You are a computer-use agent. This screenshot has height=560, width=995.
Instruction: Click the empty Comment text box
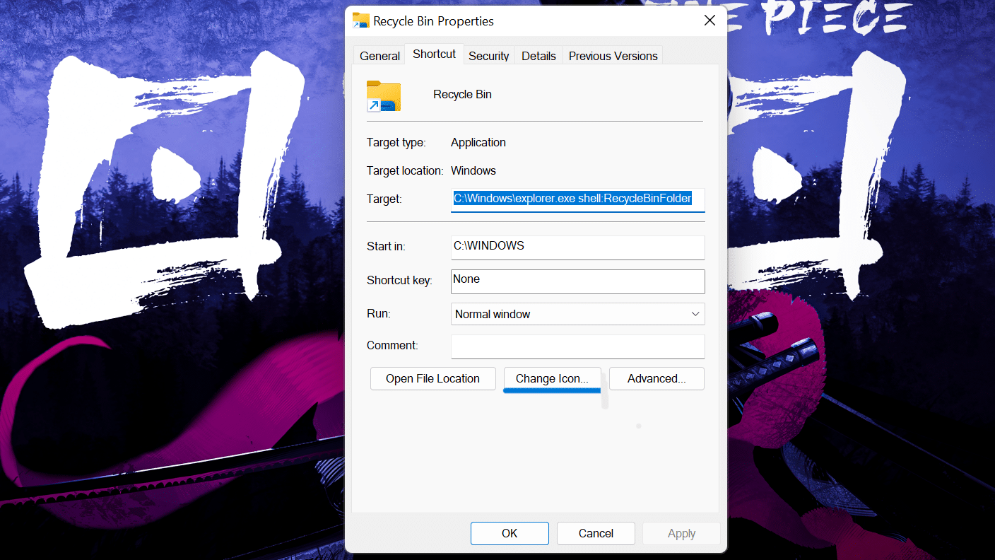click(577, 346)
